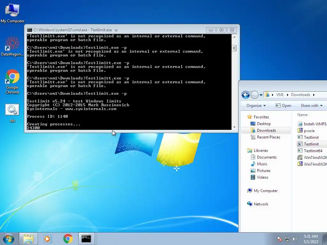This screenshot has width=327, height=245.
Task: Open Windows Explorer from the taskbar
Action: (x=28, y=239)
